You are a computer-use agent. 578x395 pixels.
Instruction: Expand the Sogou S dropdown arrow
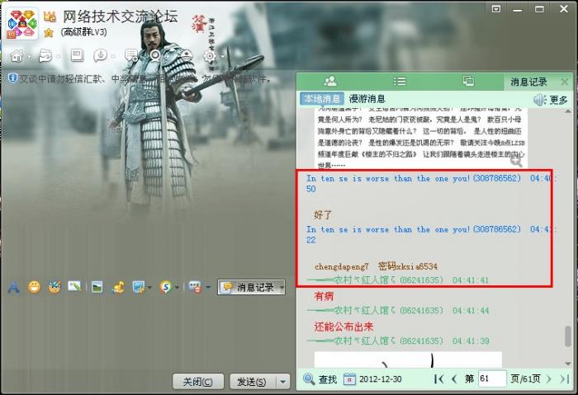point(177,288)
